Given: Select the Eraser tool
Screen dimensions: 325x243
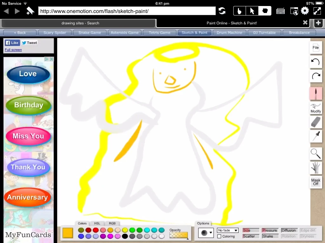Looking at the screenshot, I should (315, 122).
